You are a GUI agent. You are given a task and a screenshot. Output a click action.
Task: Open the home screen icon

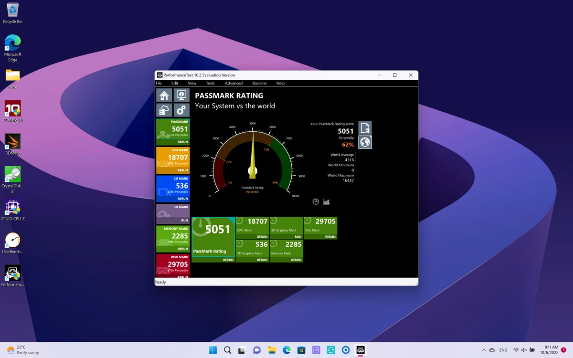tap(164, 95)
